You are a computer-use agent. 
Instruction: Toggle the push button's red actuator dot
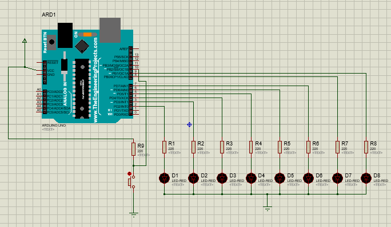click(x=129, y=174)
